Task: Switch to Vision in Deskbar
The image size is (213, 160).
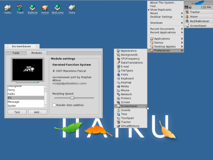Action: tap(198, 16)
